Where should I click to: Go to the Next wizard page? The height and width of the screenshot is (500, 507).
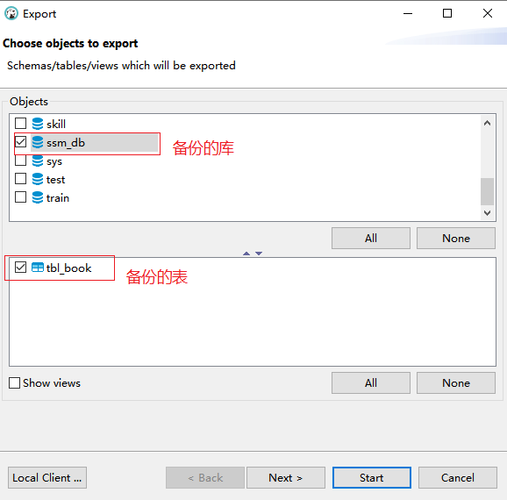(286, 478)
